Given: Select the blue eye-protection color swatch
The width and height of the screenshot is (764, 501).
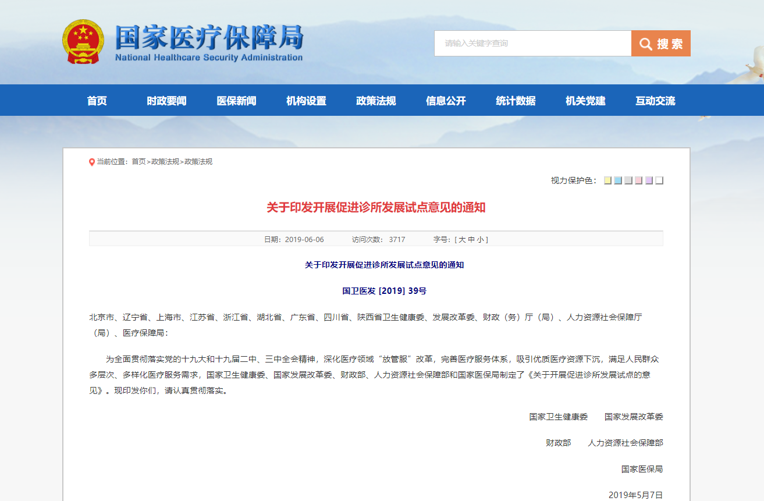Looking at the screenshot, I should point(618,180).
